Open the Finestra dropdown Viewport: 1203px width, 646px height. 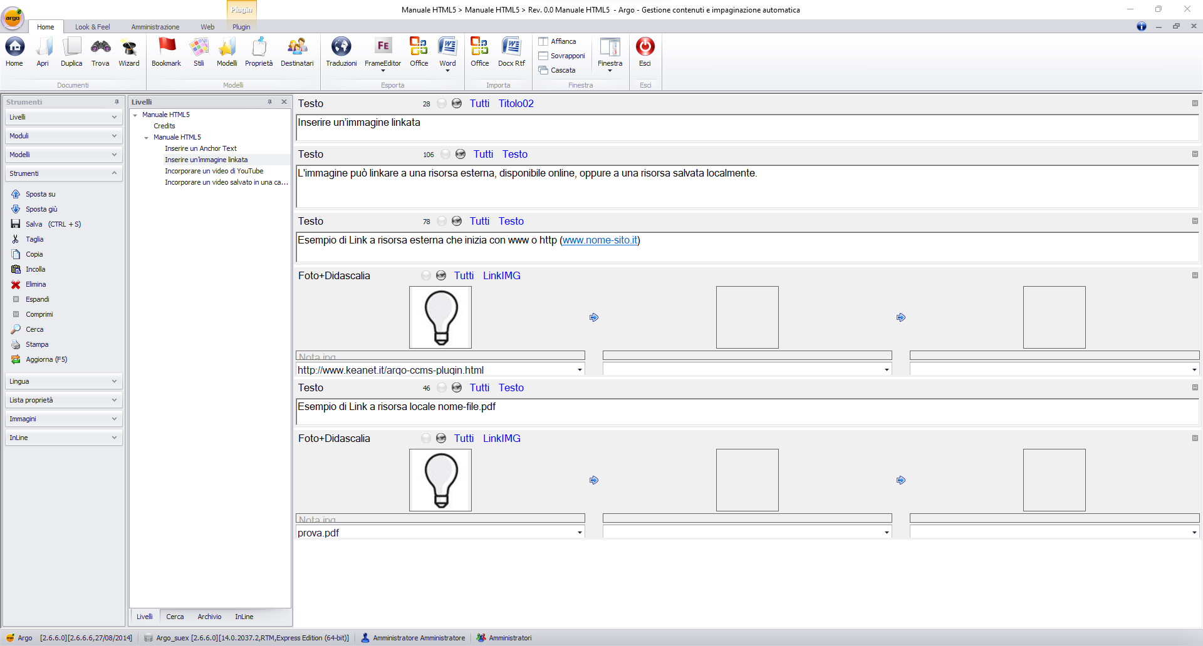coord(609,71)
